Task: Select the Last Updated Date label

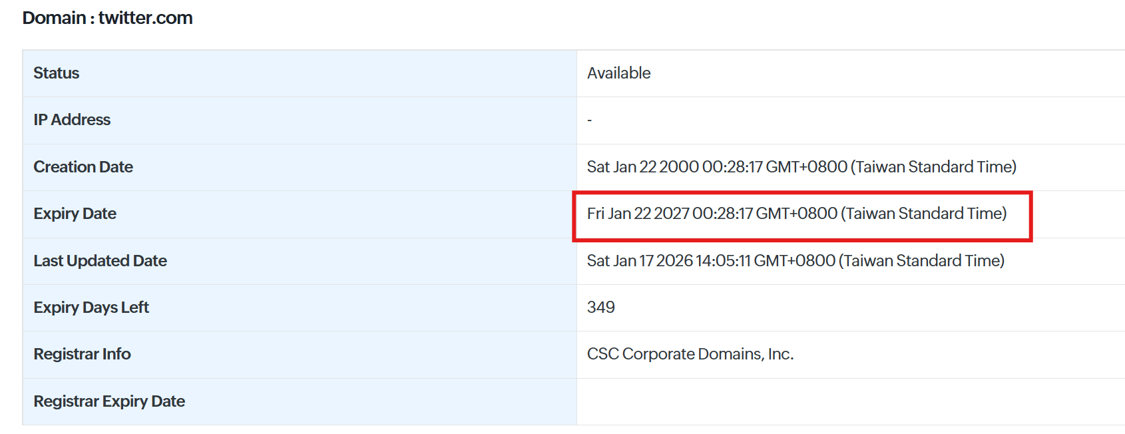Action: (x=100, y=261)
